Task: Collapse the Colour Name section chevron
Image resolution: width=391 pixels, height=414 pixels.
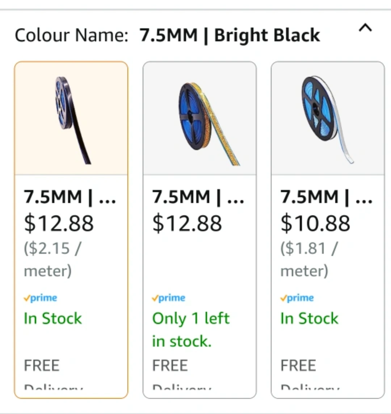Action: (x=365, y=28)
